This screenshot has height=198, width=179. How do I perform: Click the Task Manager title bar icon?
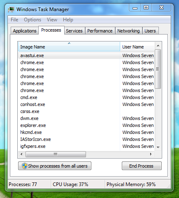click(x=11, y=9)
